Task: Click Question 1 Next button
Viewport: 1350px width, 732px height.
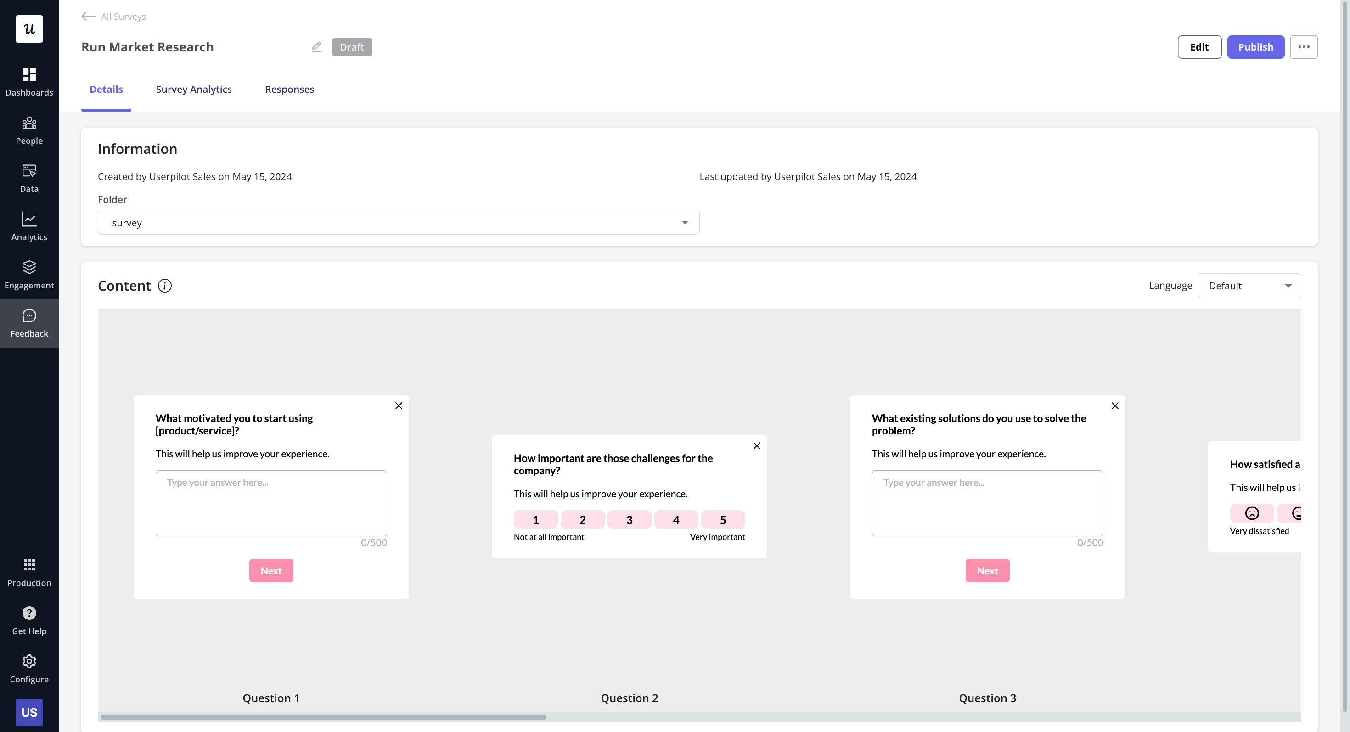Action: point(270,570)
